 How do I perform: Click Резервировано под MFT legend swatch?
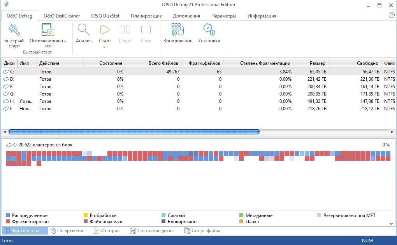click(319, 215)
